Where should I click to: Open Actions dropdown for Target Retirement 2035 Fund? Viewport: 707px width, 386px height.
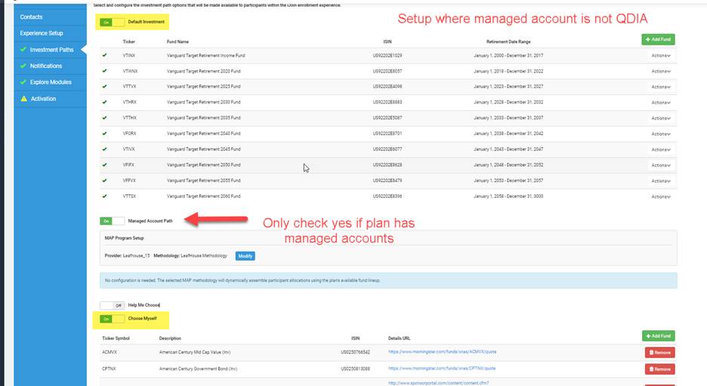pyautogui.click(x=661, y=118)
